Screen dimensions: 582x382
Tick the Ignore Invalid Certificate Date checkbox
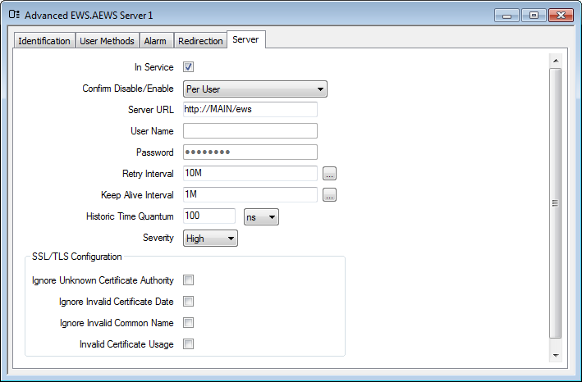pos(188,302)
